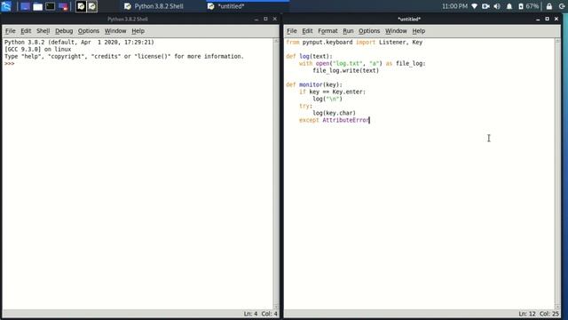Click the 'Type "help", "copyright"' information line
This screenshot has height=320, width=568.
[124, 56]
